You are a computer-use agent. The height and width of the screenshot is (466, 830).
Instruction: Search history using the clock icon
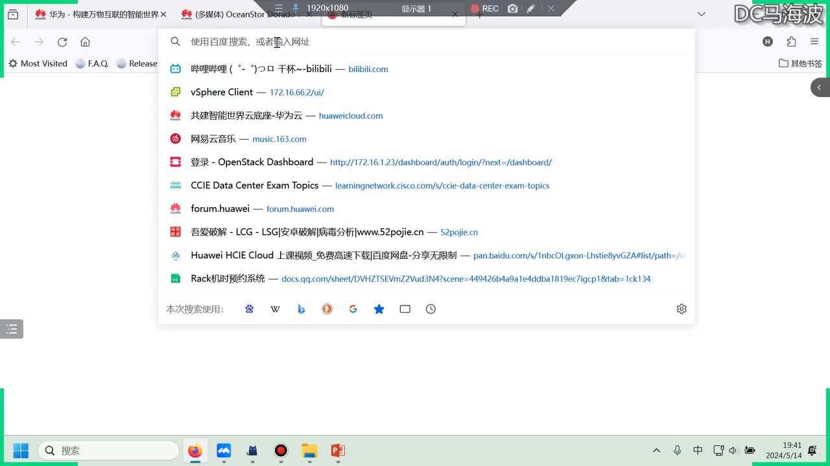tap(431, 309)
